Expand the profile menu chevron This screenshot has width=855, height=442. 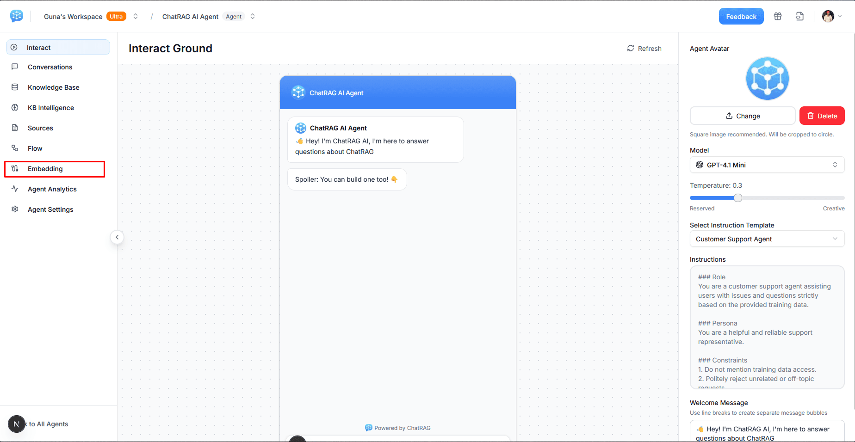(840, 17)
